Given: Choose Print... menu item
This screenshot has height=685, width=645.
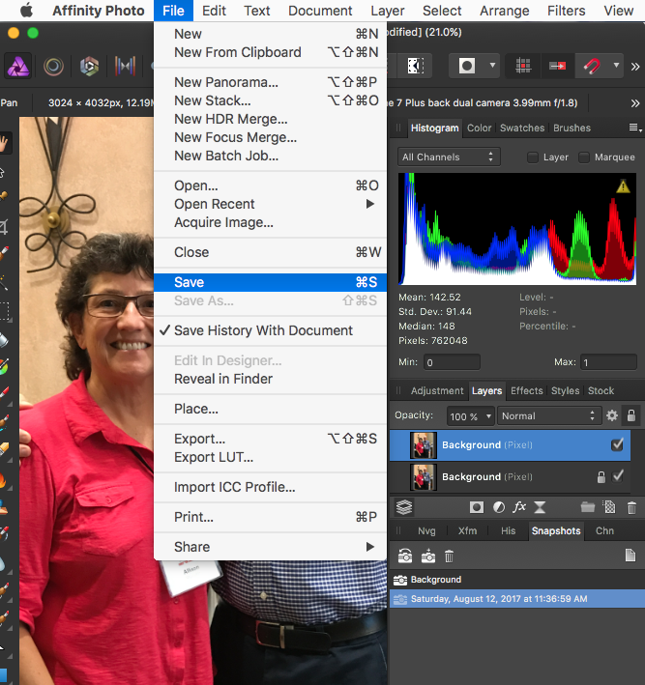Looking at the screenshot, I should pyautogui.click(x=270, y=517).
